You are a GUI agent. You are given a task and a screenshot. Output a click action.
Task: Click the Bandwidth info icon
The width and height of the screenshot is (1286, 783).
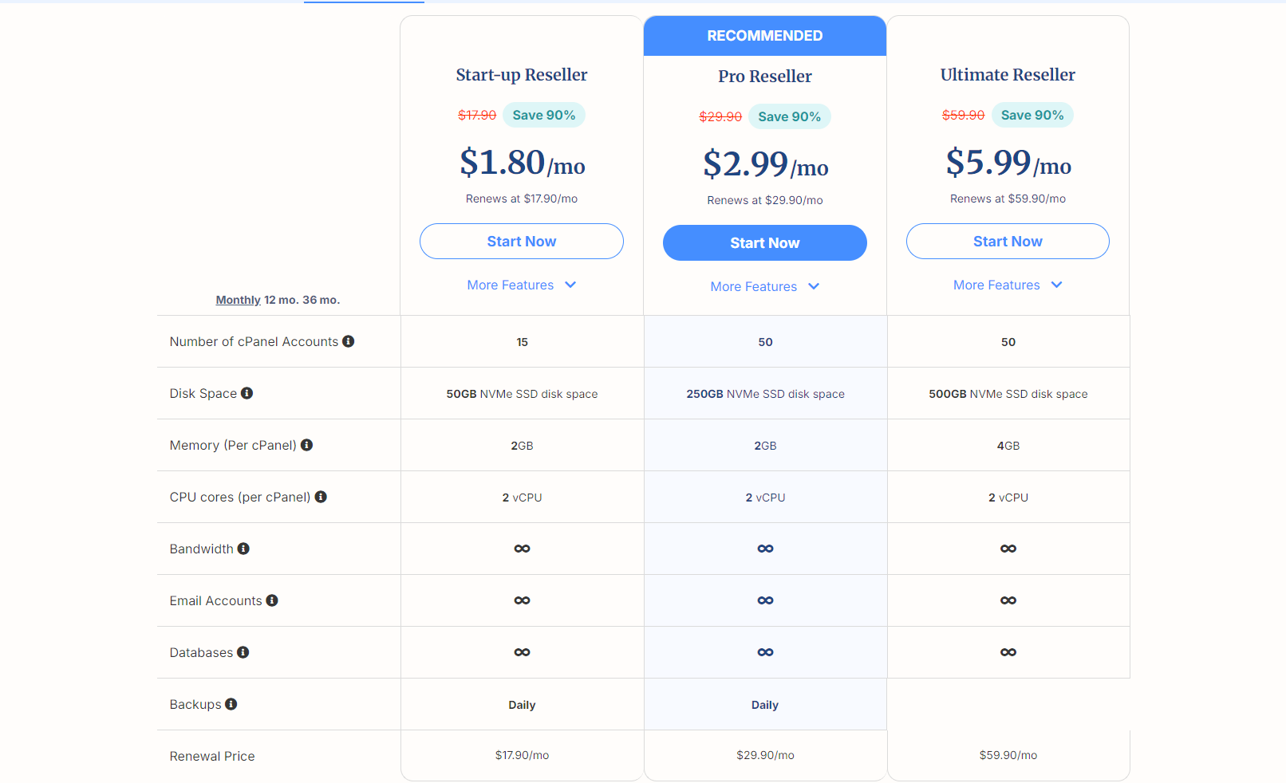[244, 549]
